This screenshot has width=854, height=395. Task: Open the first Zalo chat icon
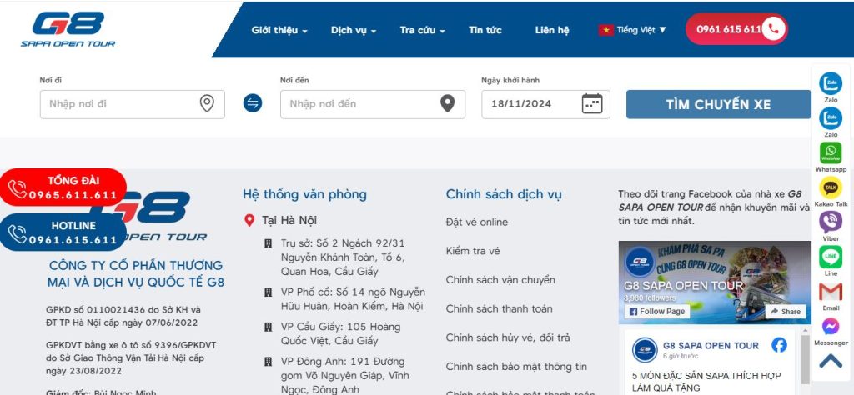pyautogui.click(x=831, y=84)
